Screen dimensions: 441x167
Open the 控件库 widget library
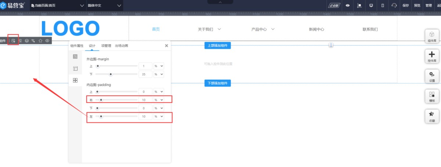[432, 56]
